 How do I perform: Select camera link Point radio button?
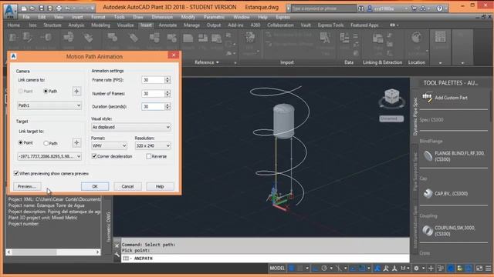coord(21,92)
